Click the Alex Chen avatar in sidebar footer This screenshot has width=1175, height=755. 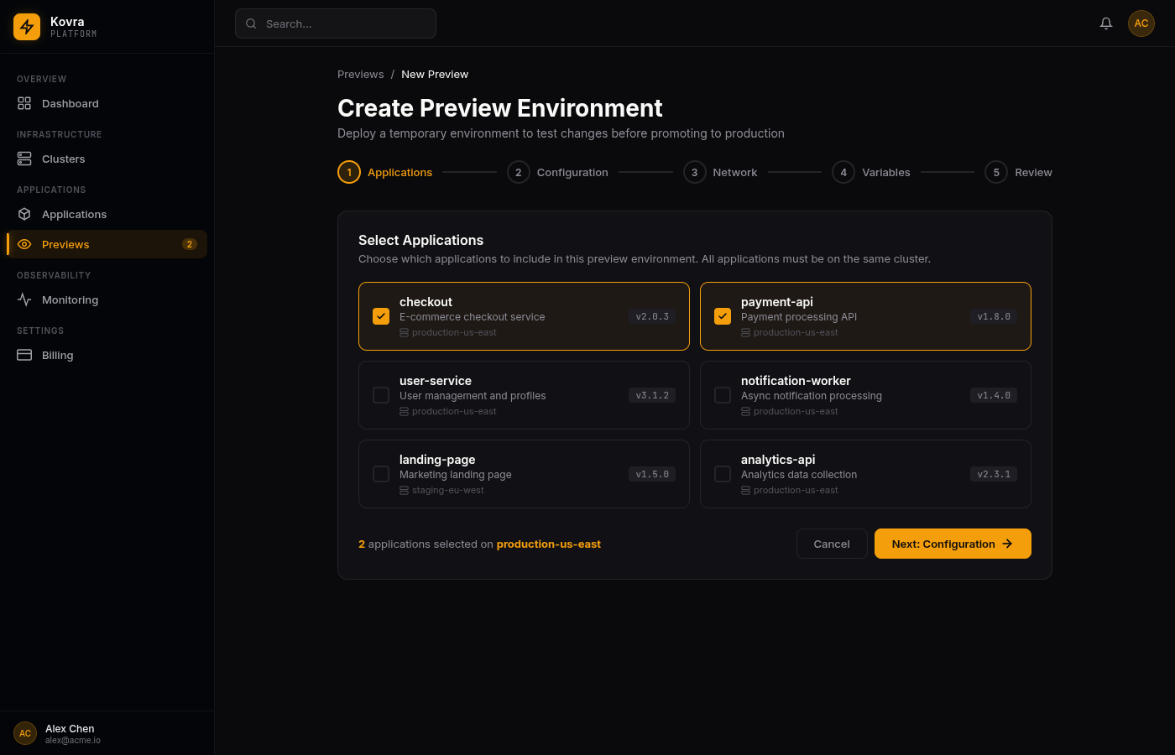(25, 733)
